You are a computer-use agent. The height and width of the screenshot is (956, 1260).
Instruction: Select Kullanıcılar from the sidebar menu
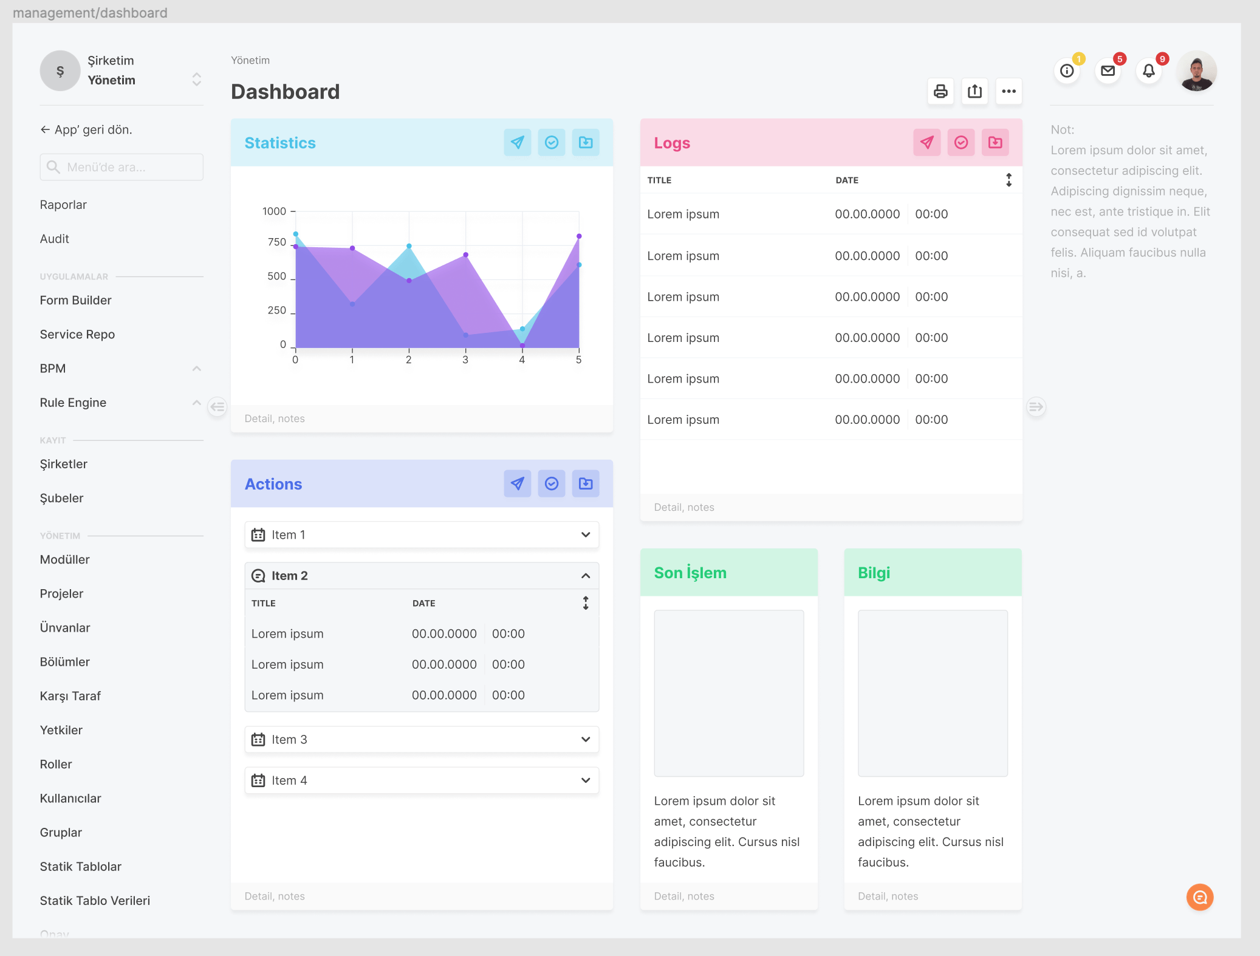click(70, 798)
